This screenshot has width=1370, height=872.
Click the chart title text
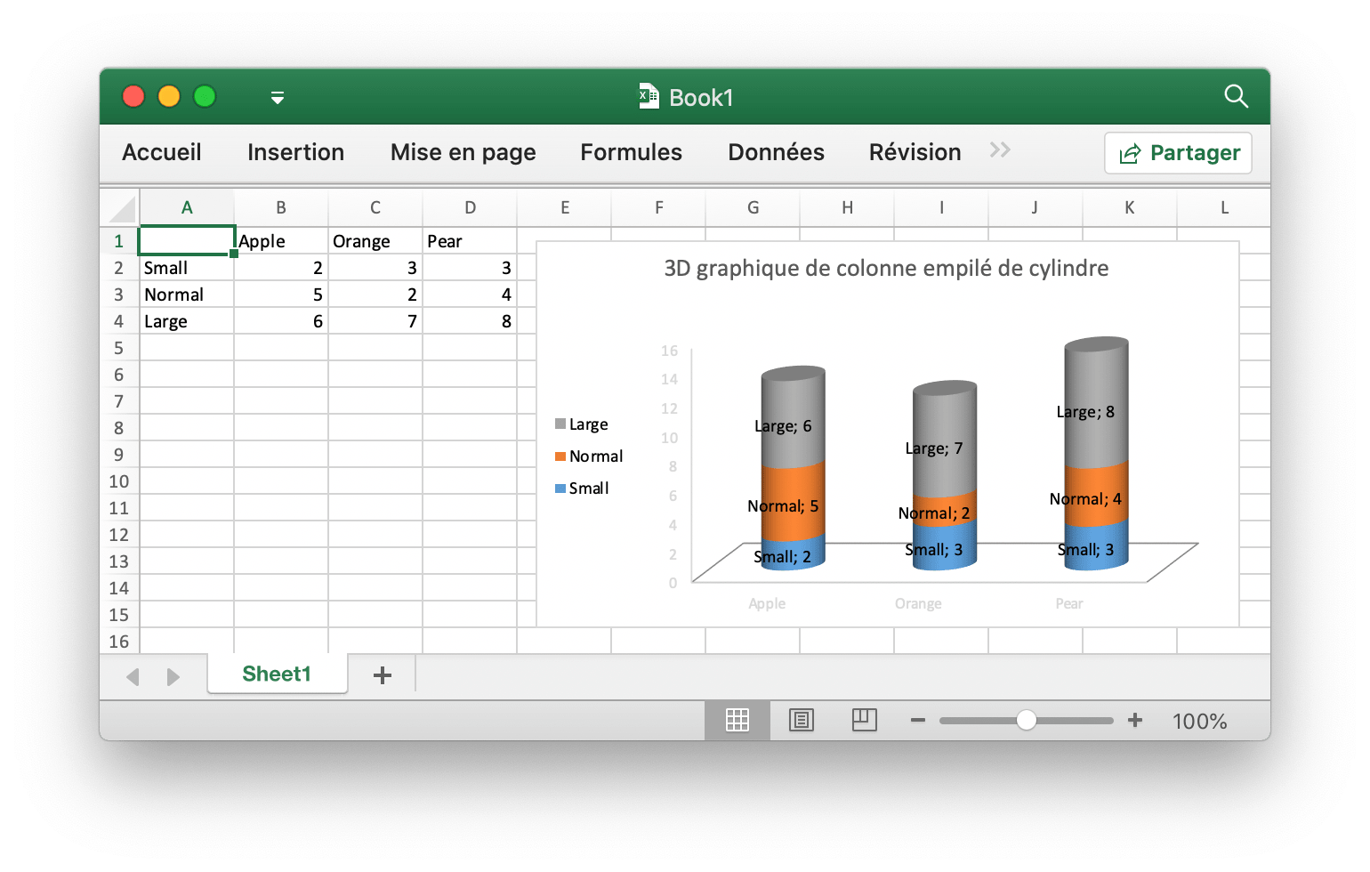[884, 267]
